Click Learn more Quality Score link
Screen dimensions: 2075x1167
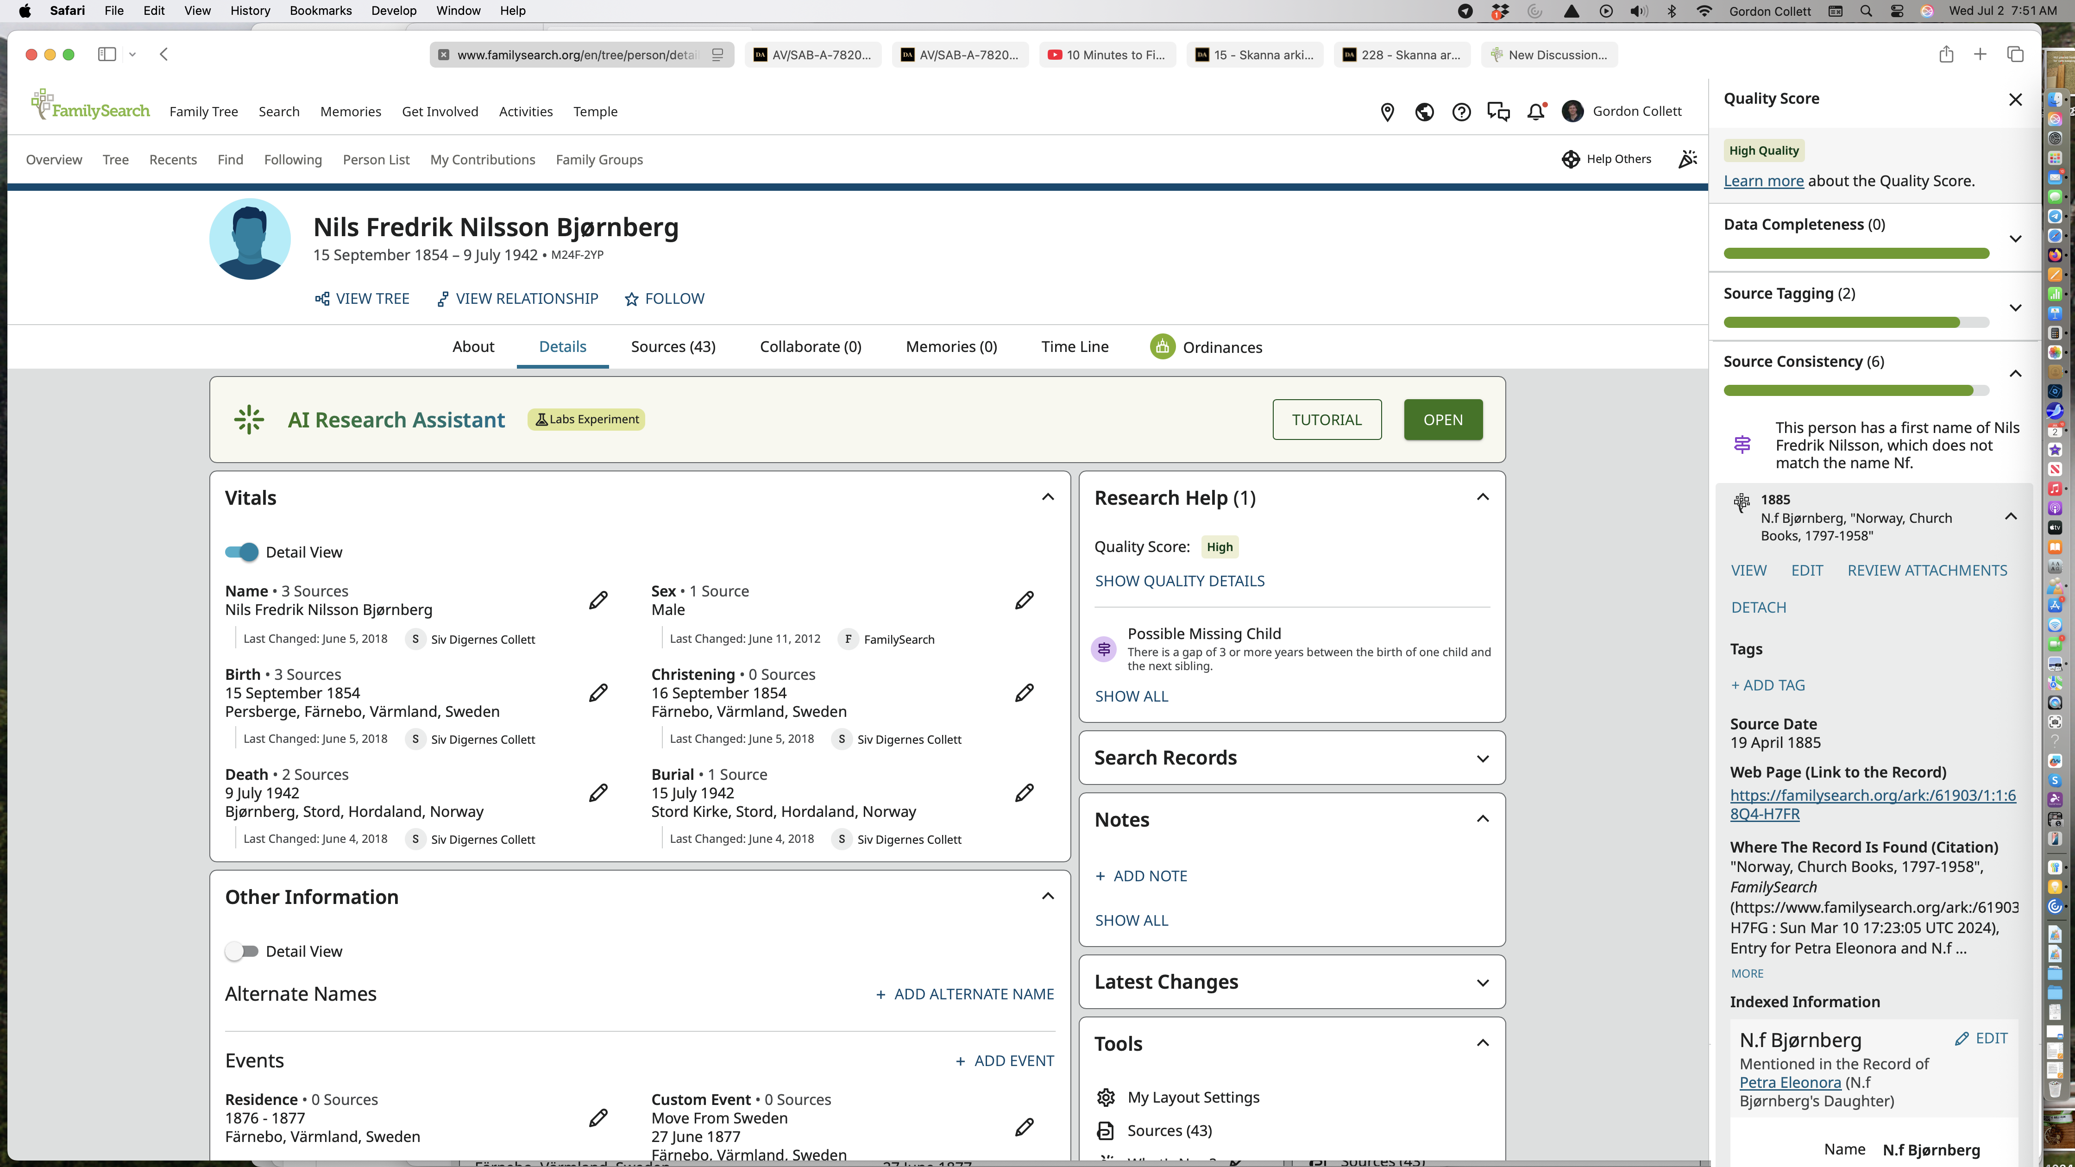[1763, 181]
